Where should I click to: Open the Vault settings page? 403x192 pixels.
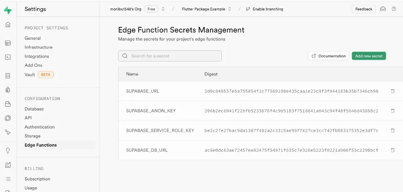[30, 74]
